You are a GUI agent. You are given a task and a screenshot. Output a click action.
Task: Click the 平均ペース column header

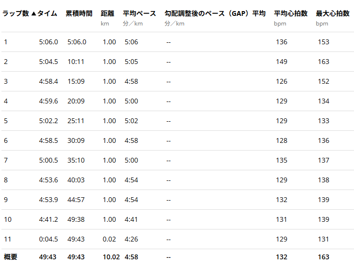click(139, 13)
